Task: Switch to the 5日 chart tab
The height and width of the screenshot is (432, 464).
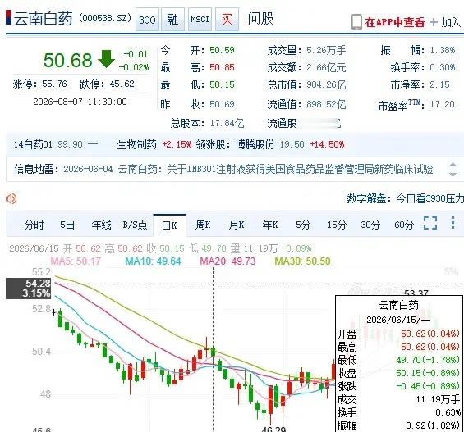Action: click(x=67, y=225)
